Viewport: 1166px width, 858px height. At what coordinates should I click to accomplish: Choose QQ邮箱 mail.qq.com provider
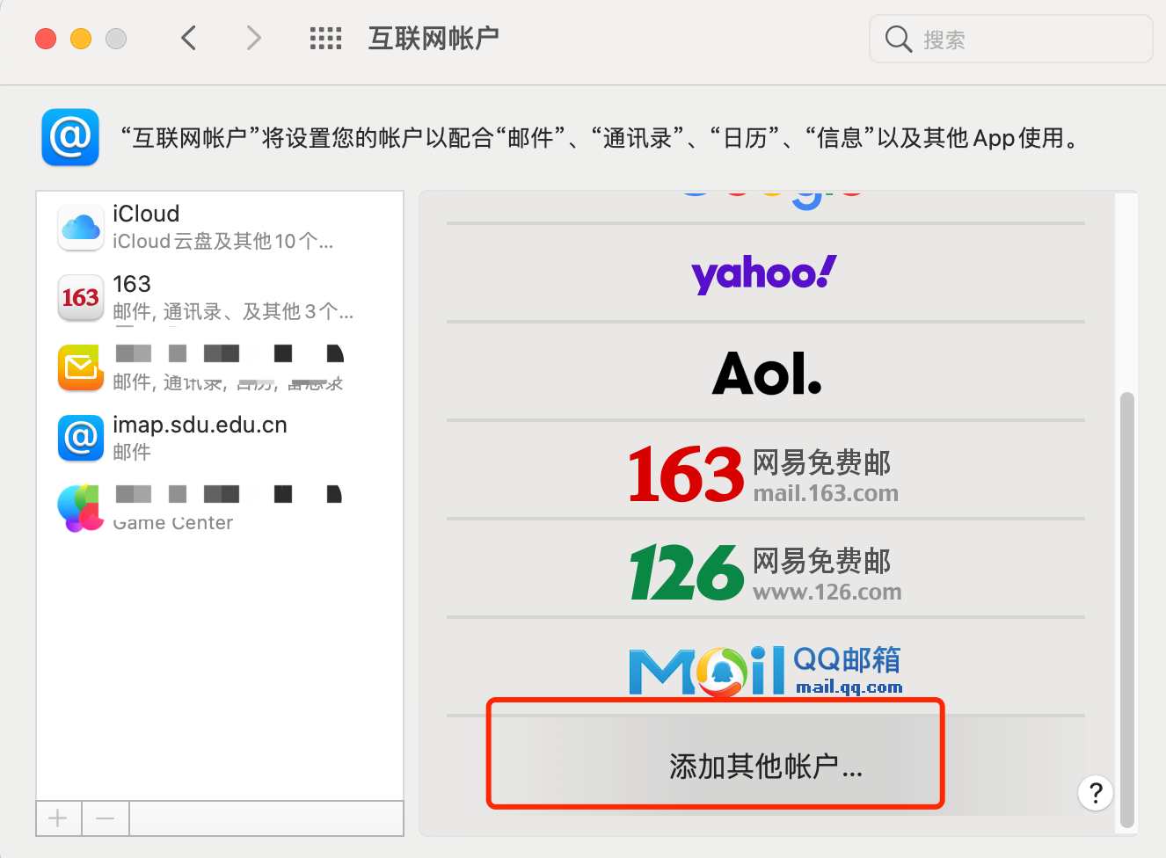click(x=765, y=669)
